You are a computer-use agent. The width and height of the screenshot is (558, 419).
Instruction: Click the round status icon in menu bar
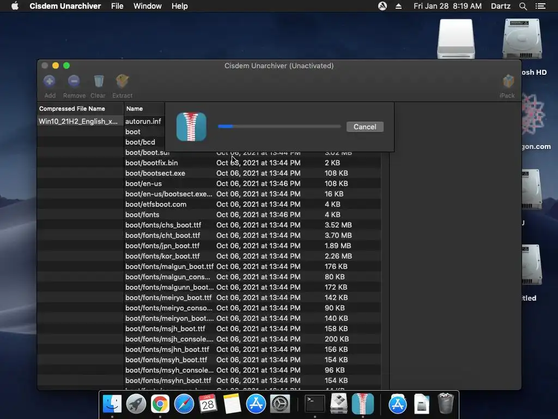coord(382,6)
